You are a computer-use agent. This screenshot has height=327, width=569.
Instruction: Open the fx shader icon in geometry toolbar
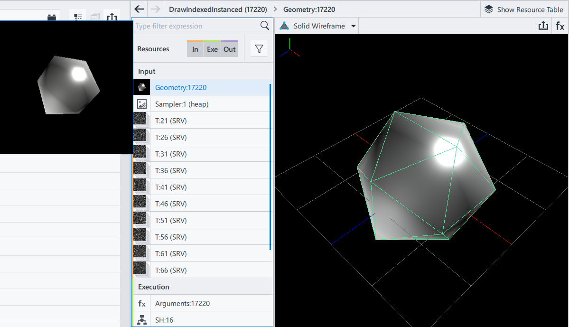[x=560, y=26]
